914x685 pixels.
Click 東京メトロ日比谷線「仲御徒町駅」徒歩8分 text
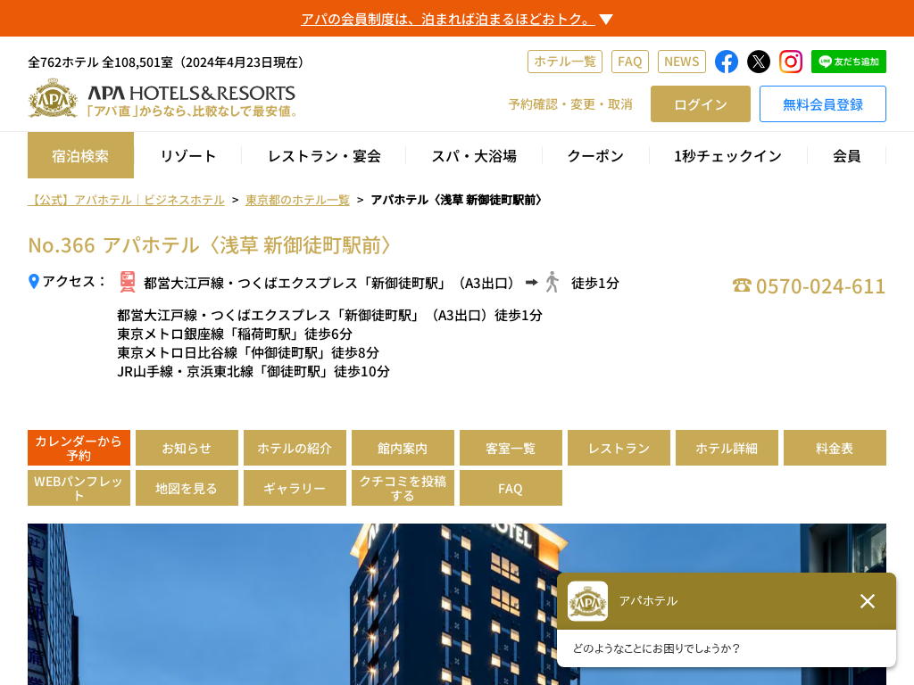coord(248,352)
